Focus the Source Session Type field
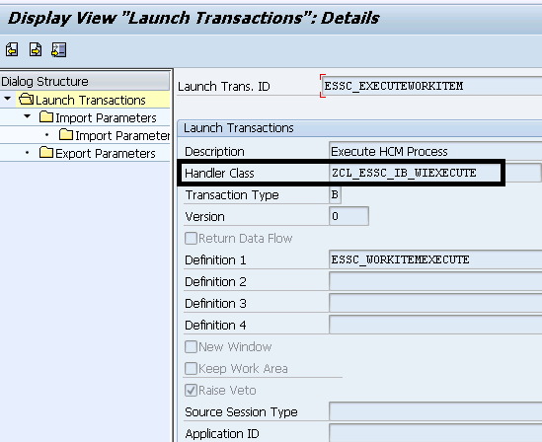542x442 pixels. pos(435,411)
